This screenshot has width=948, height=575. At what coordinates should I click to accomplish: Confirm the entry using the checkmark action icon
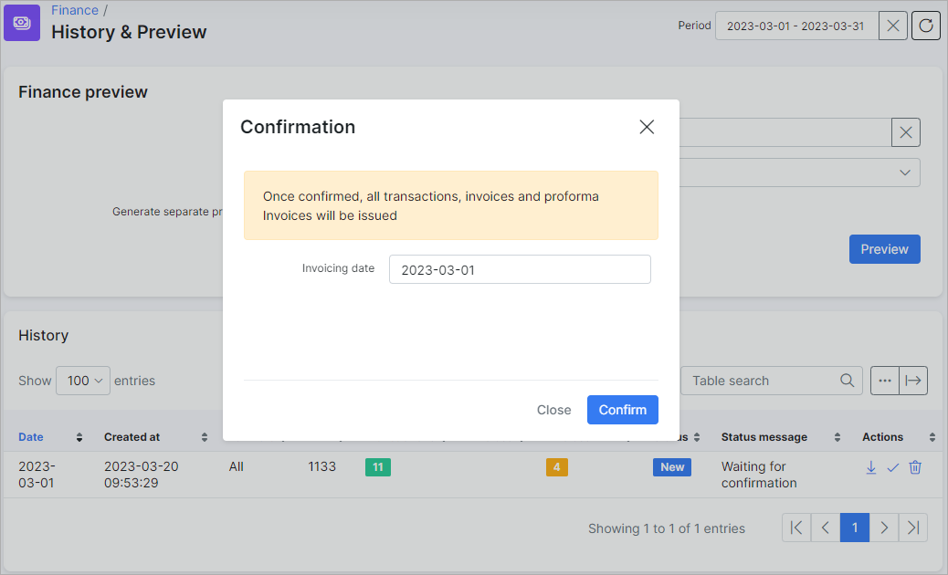(893, 467)
